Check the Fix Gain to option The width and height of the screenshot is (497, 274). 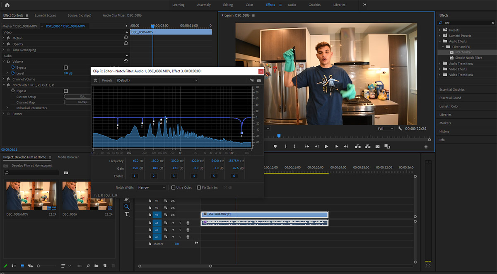(x=199, y=187)
